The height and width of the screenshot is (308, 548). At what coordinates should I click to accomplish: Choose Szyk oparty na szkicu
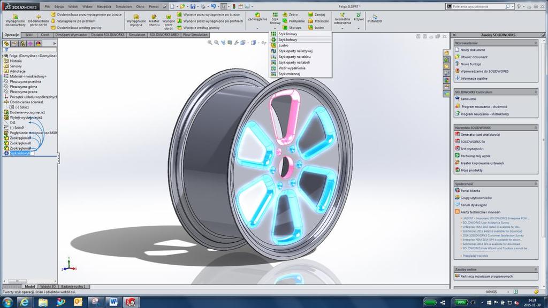[300, 57]
